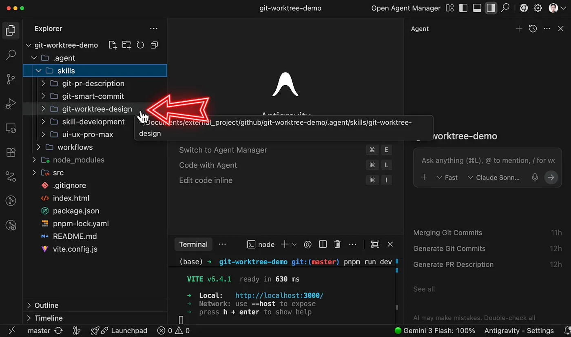
Task: Split the terminal panel
Action: [x=323, y=244]
